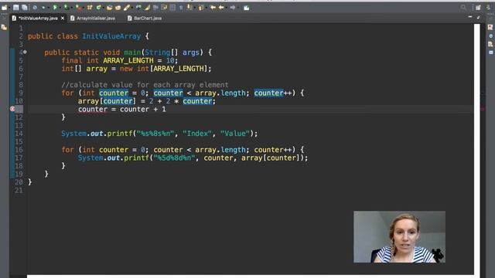Click 'array[counter]' on line 10
This screenshot has width=495, height=278.
pos(107,101)
